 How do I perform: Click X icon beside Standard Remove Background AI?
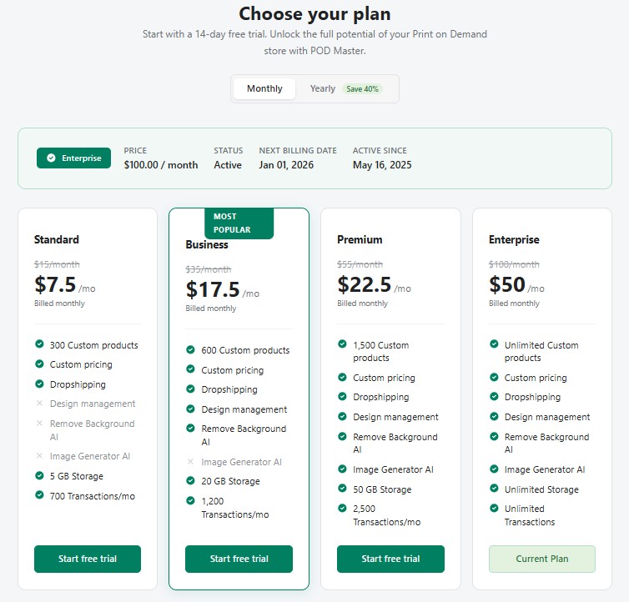pos(39,424)
